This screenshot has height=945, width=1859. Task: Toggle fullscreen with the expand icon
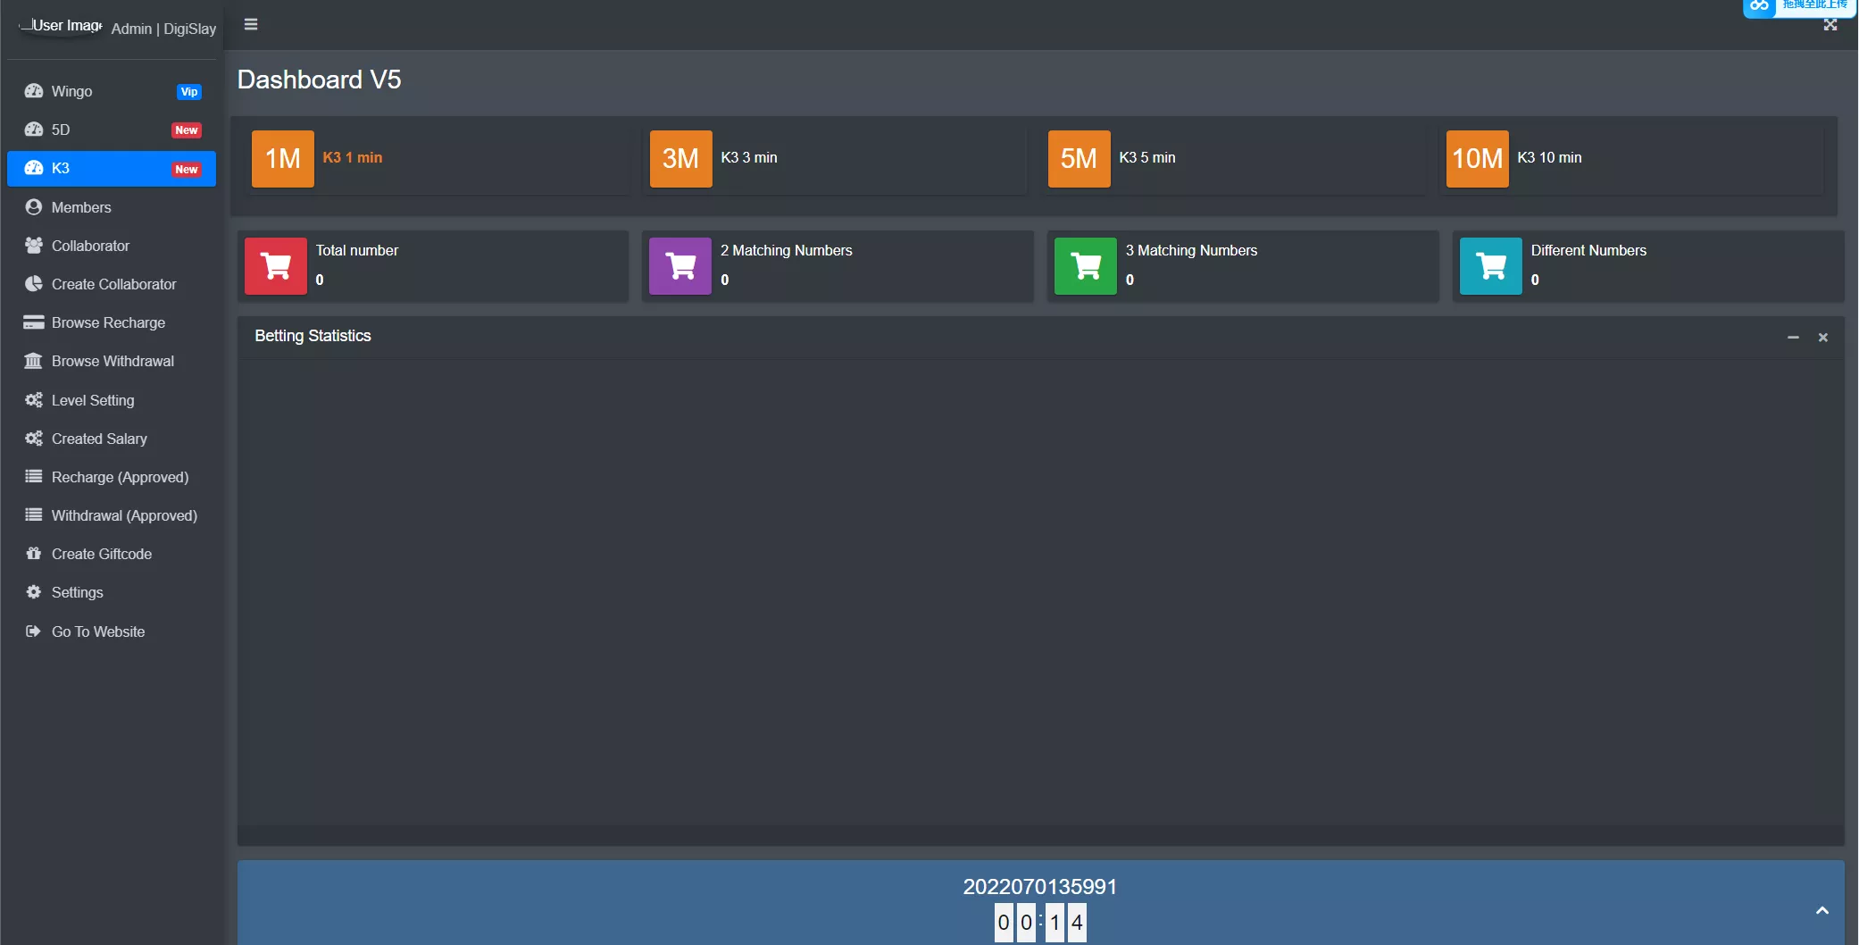(1830, 25)
